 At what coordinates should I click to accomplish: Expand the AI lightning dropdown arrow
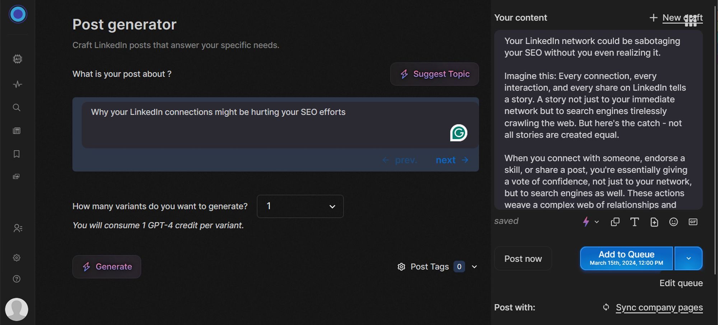pos(597,222)
